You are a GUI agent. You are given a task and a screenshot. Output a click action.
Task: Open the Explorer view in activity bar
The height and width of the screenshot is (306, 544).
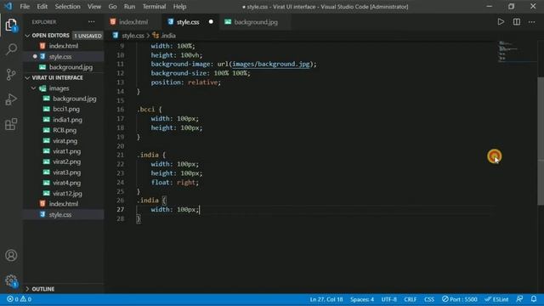11,25
